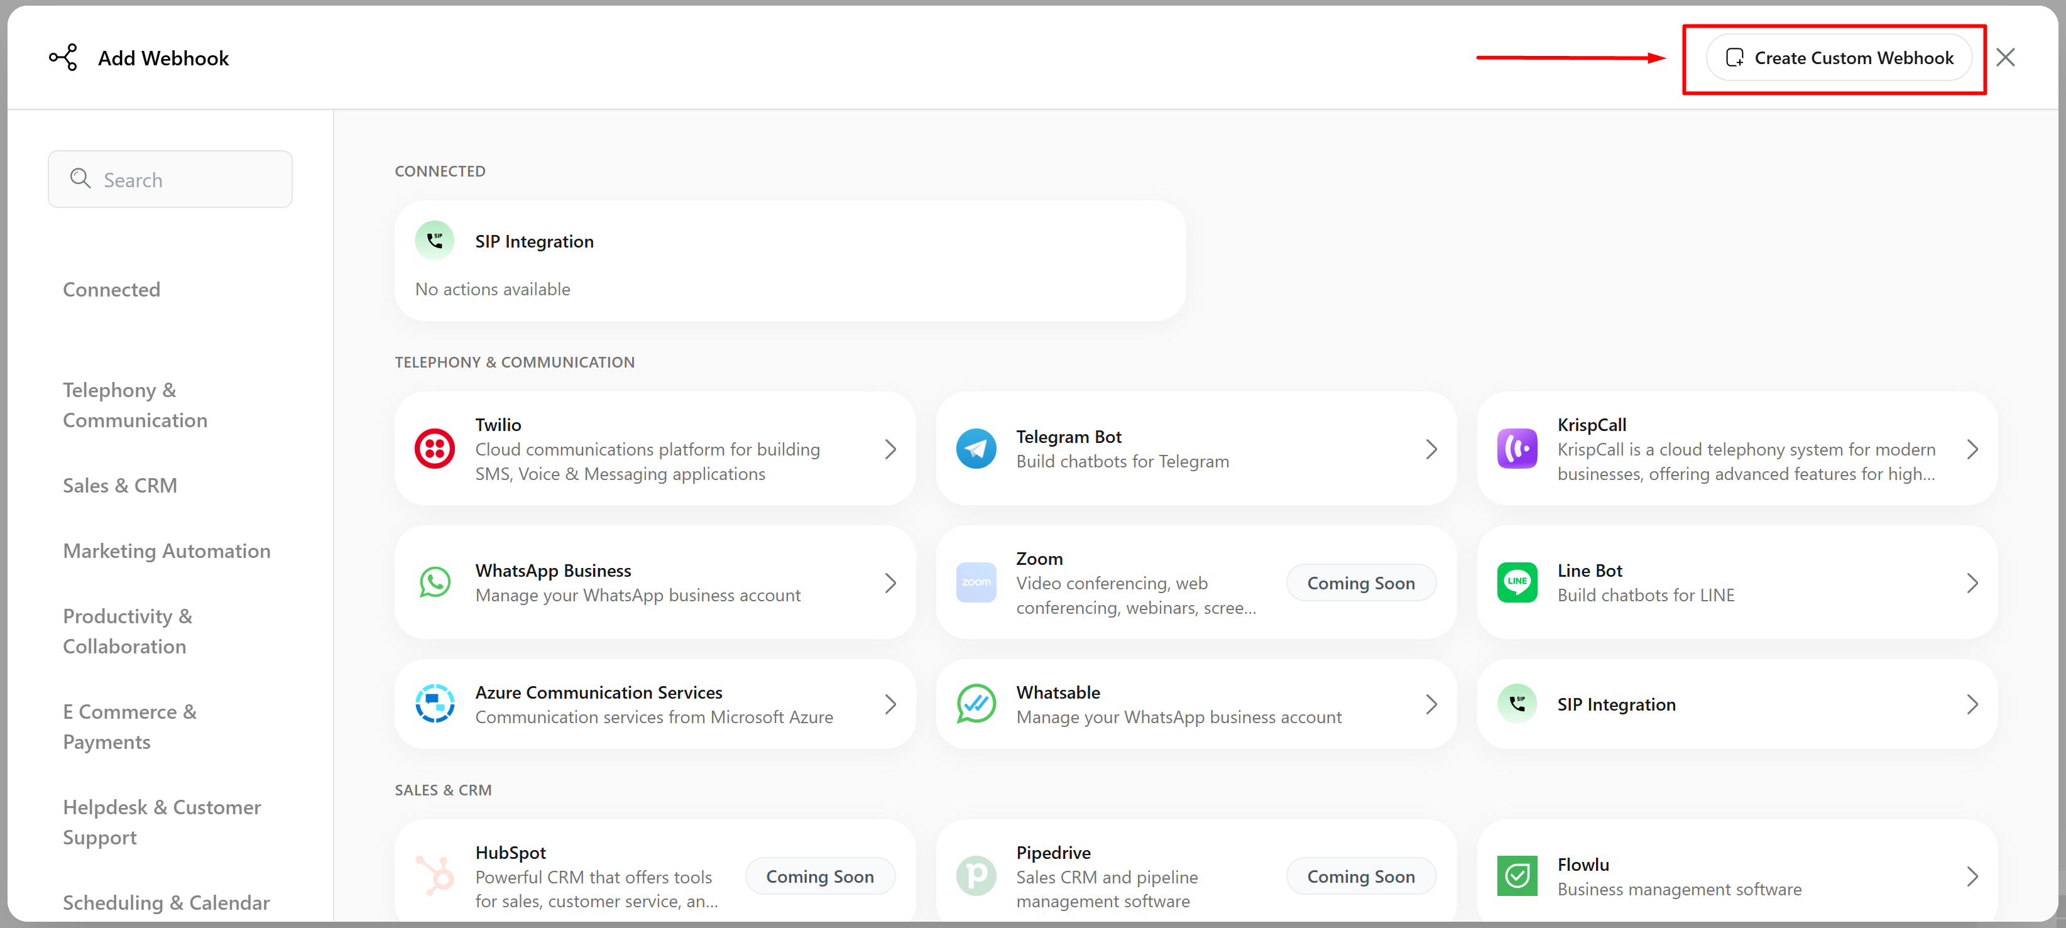The image size is (2066, 928).
Task: Open KrispCall card chevron arrow
Action: (1972, 449)
